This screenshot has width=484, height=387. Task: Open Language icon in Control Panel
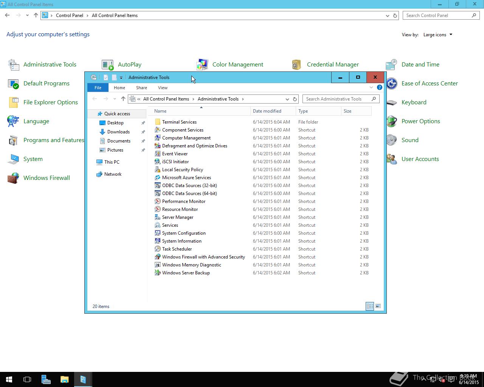[13, 121]
